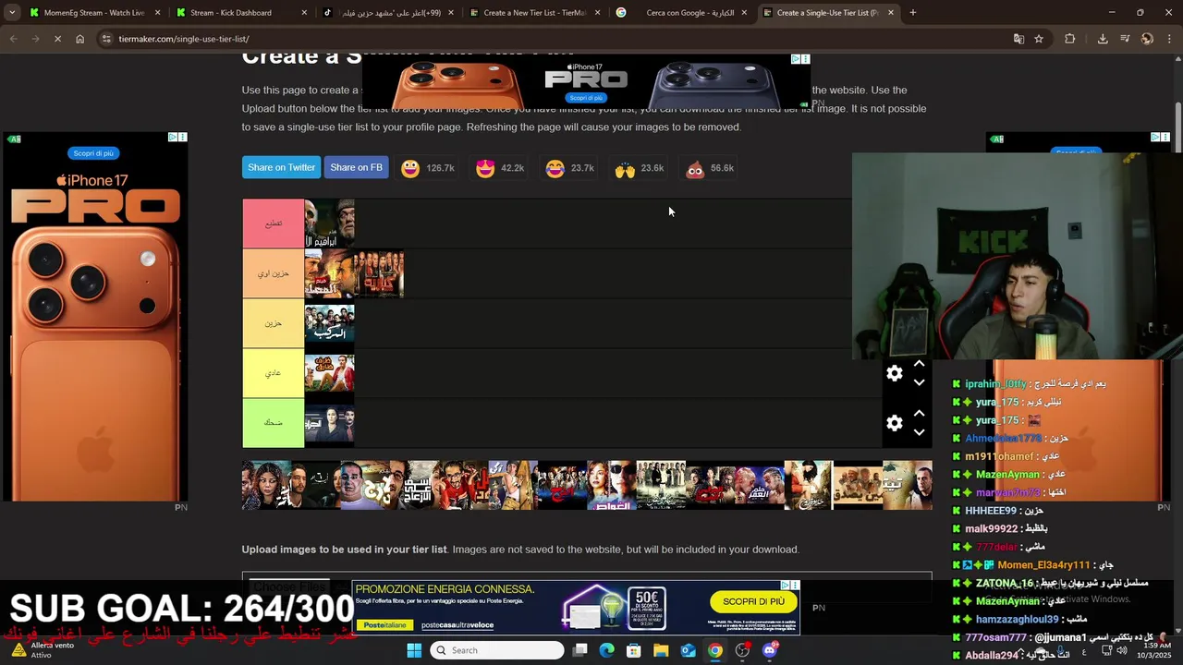Image resolution: width=1183 pixels, height=665 pixels.
Task: Open the Windows Start menu
Action: tap(414, 650)
